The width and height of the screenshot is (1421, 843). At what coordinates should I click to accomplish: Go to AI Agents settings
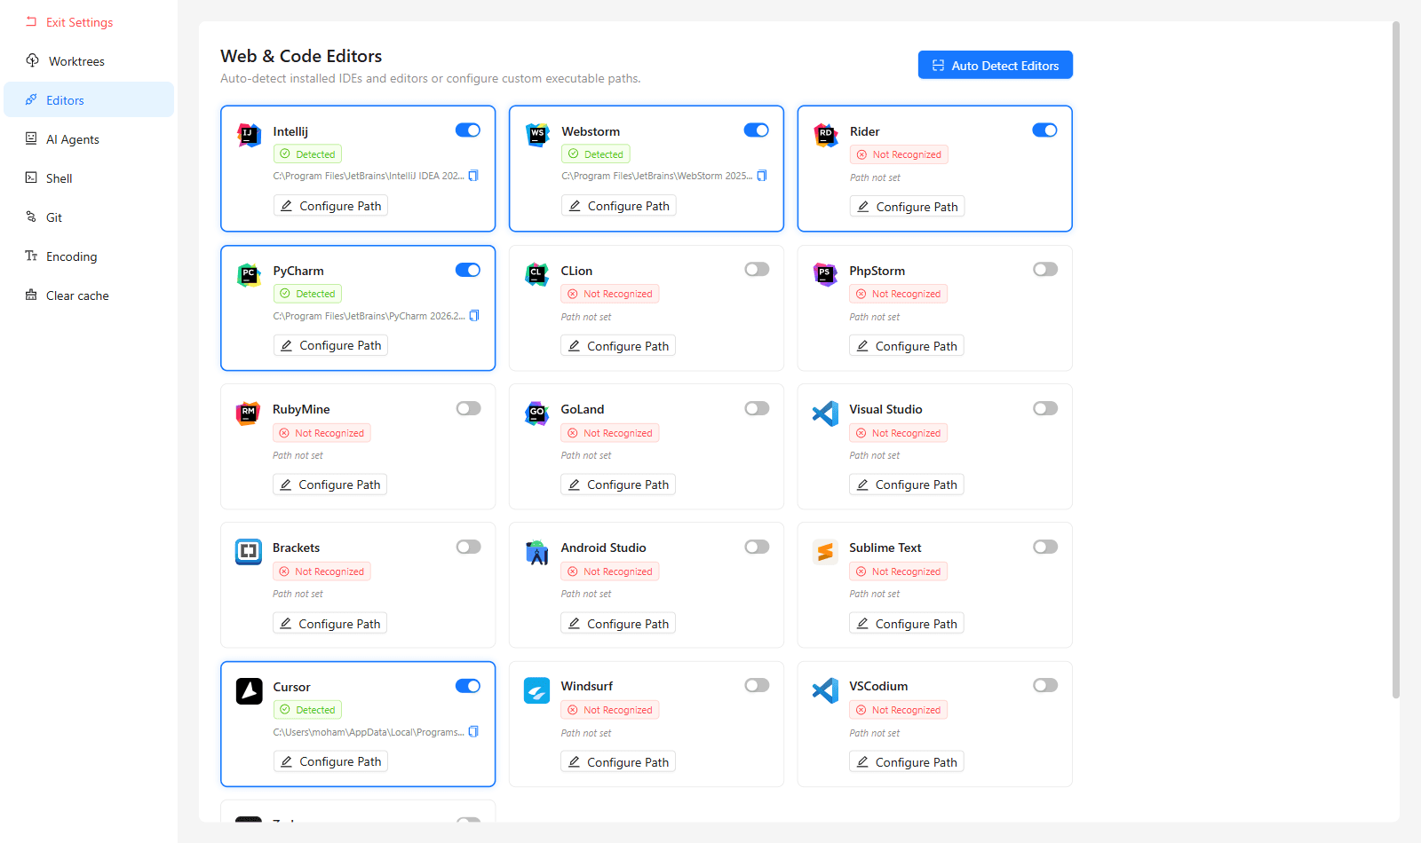point(89,139)
